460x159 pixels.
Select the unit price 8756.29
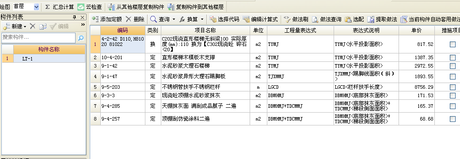click(417, 87)
